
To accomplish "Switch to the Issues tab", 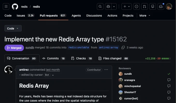I will point(26,15).
